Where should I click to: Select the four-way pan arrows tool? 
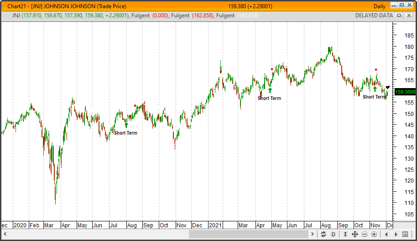(x=355, y=234)
